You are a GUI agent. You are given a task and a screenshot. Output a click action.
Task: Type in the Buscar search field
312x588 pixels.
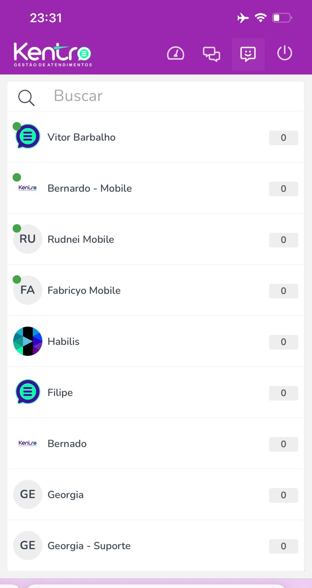(165, 96)
